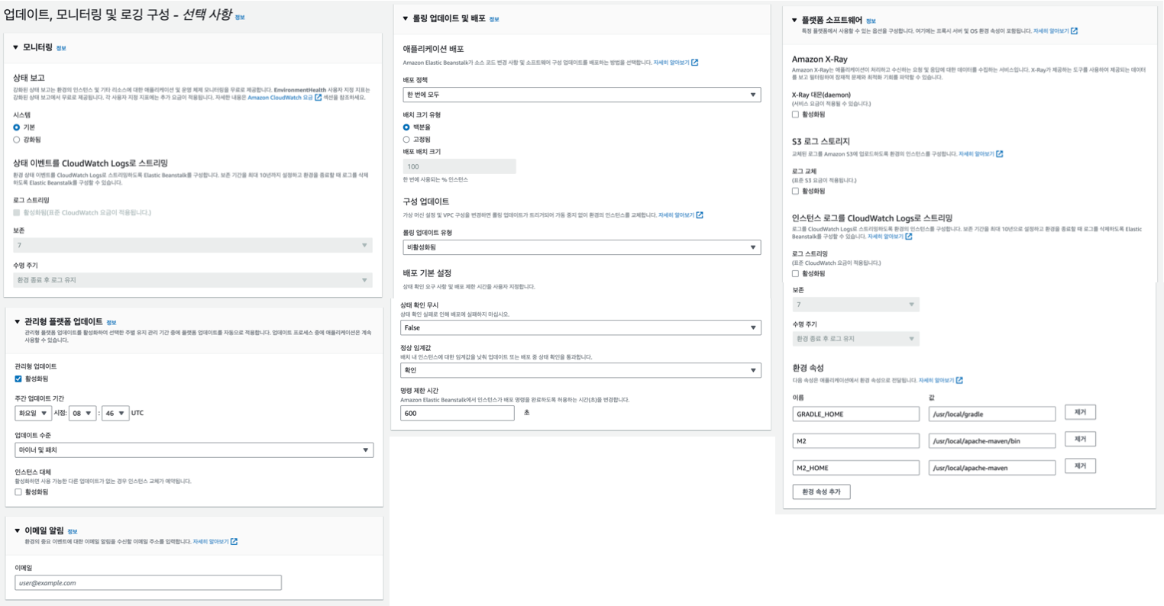Collapse the 이메일 알림 section
The width and height of the screenshot is (1164, 606).
[x=18, y=530]
